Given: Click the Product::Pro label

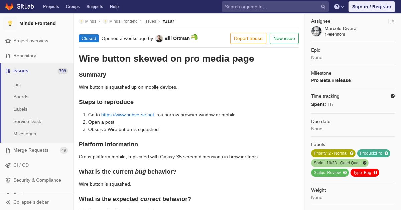Looking at the screenshot, I should pos(371,153).
